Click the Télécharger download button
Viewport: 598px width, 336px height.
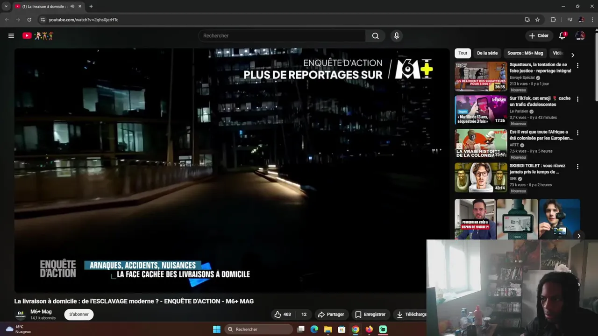411,315
